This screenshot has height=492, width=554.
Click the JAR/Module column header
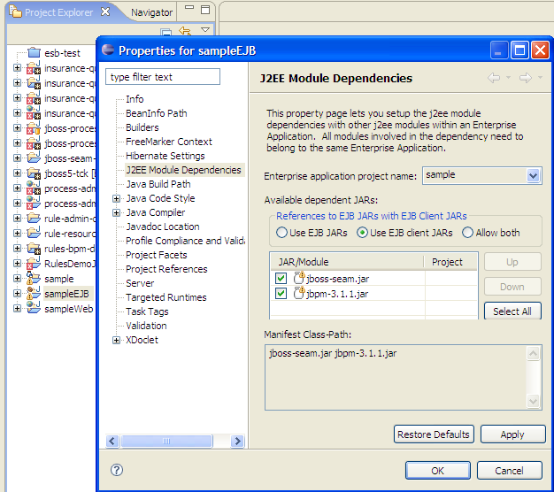(x=347, y=262)
